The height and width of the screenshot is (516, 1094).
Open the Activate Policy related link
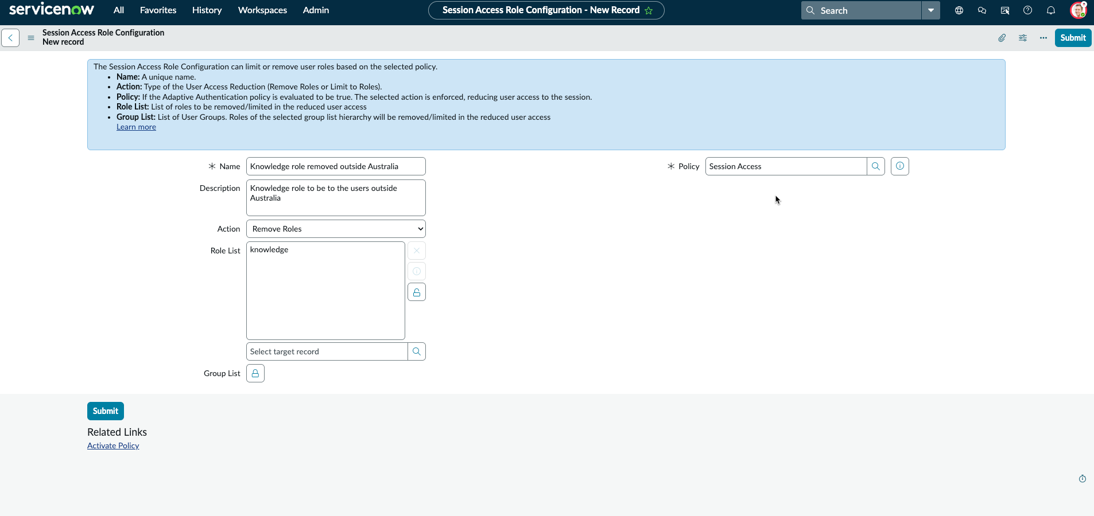(113, 445)
